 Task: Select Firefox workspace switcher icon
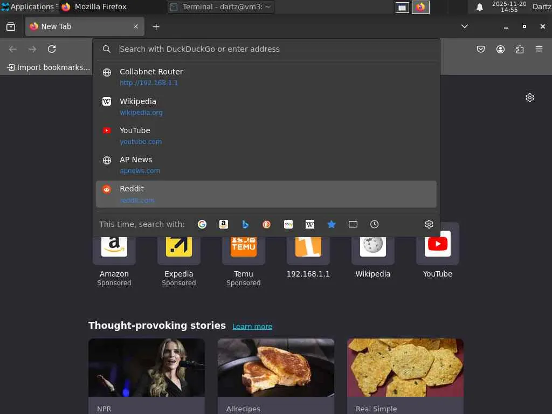click(x=420, y=7)
